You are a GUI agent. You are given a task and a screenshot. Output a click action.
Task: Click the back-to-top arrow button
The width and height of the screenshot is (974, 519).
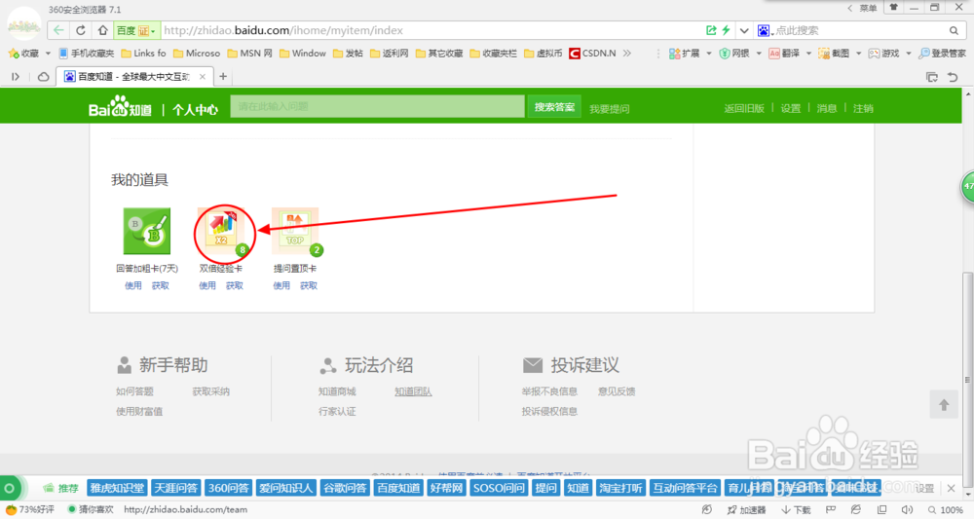click(x=944, y=405)
